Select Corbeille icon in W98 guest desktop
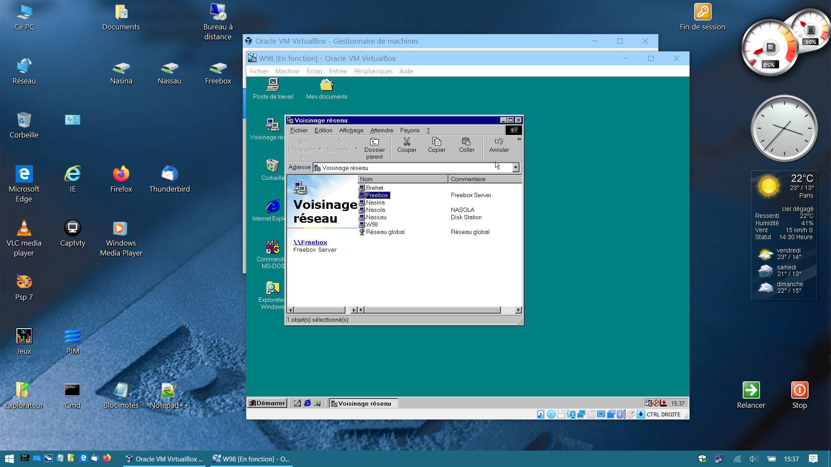The width and height of the screenshot is (831, 467). [x=273, y=170]
